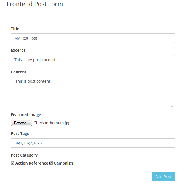This screenshot has height=185, width=186.
Task: Click the Title field label
Action: [x=15, y=29]
